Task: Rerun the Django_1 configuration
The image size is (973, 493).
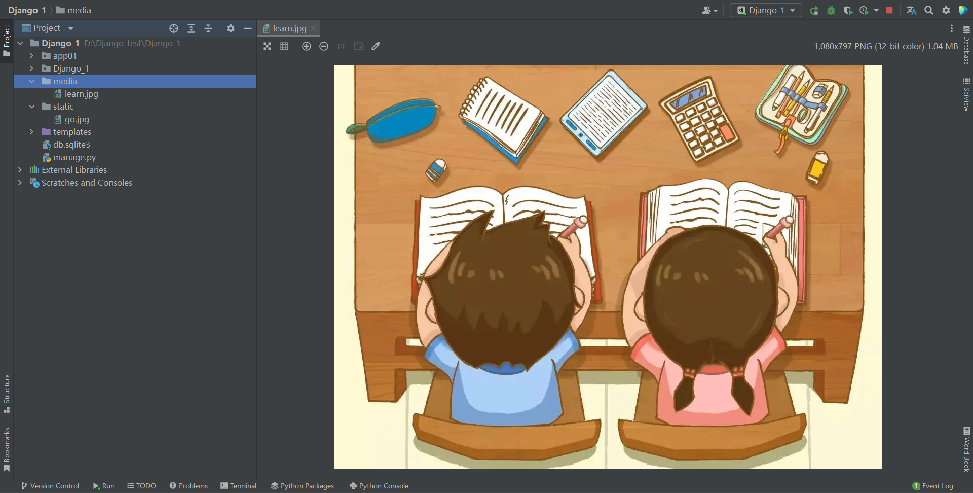Action: click(814, 10)
